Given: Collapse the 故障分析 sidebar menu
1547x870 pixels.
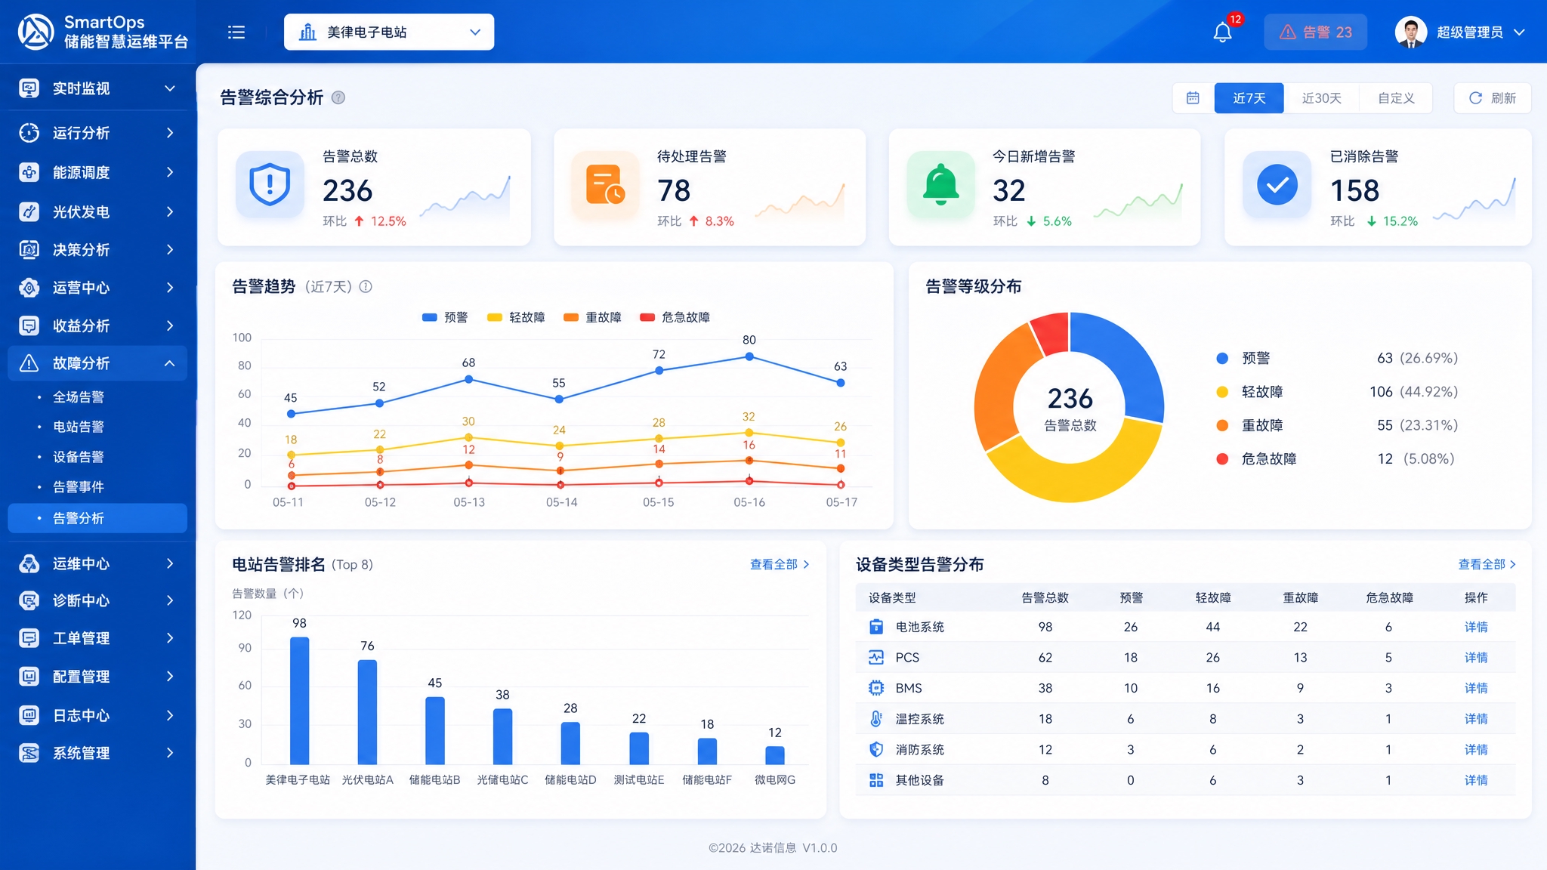Looking at the screenshot, I should tap(97, 363).
